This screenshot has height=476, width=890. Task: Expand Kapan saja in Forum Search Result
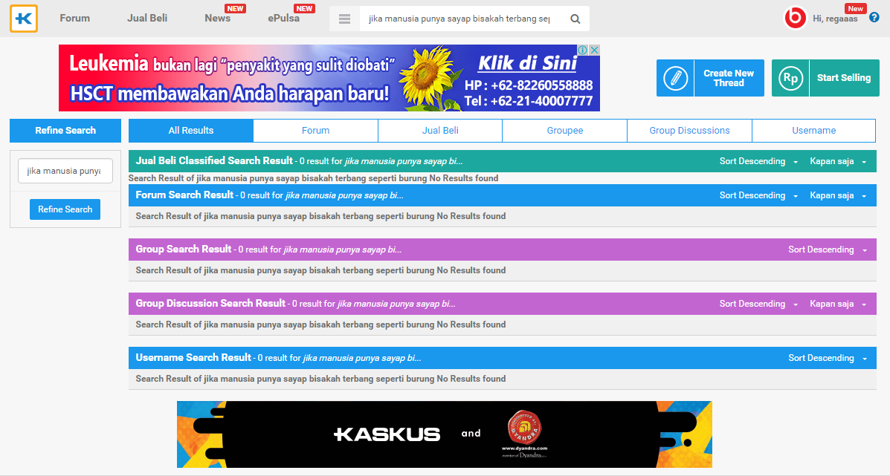838,195
